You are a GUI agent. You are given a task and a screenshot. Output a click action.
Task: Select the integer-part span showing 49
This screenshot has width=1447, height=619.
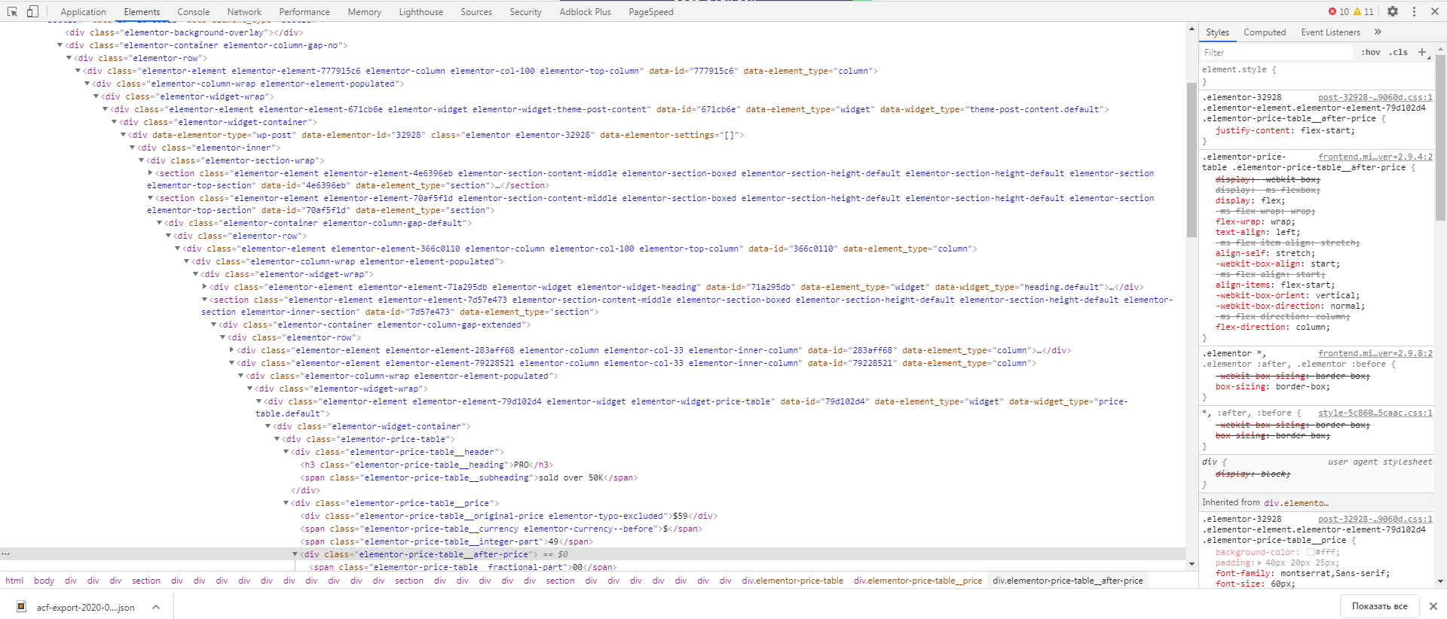tap(446, 541)
